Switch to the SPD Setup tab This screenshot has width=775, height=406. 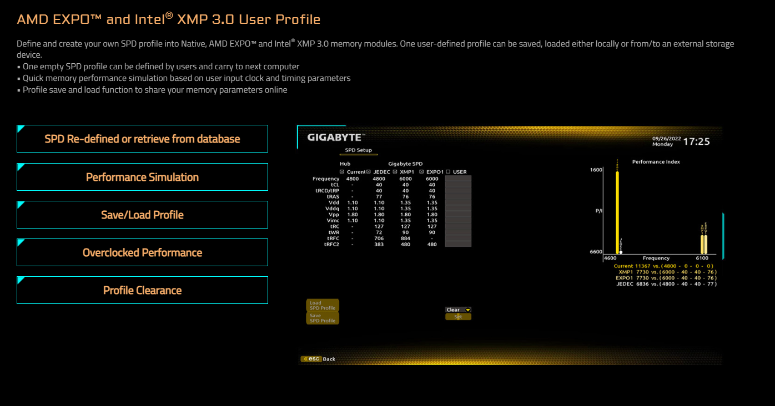pyautogui.click(x=358, y=150)
